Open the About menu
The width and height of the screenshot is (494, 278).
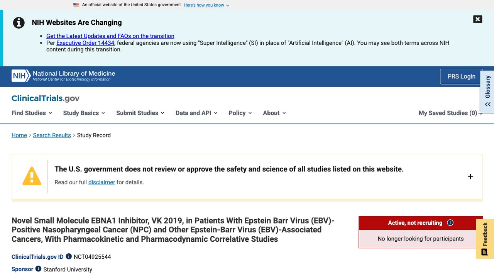[274, 113]
